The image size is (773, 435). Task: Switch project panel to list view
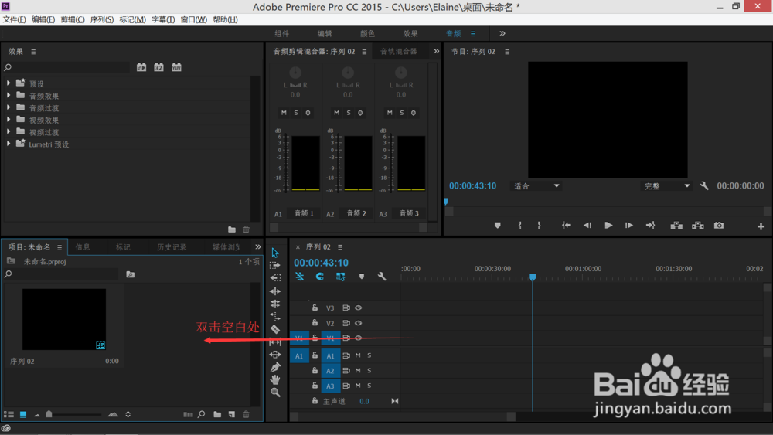pyautogui.click(x=9, y=414)
